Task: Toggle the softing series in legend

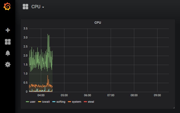Action: [x=61, y=102]
